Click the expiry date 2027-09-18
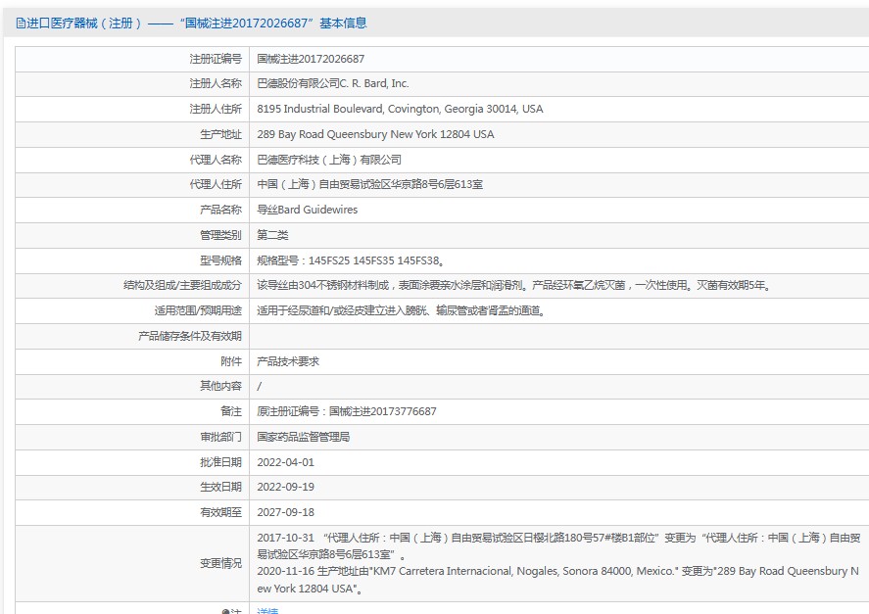Viewport: 869px width, 614px height. (286, 512)
